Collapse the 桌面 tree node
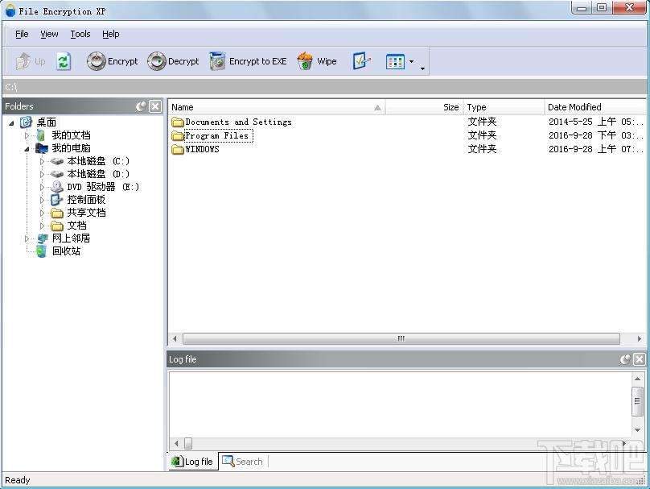The width and height of the screenshot is (650, 489). pyautogui.click(x=11, y=123)
